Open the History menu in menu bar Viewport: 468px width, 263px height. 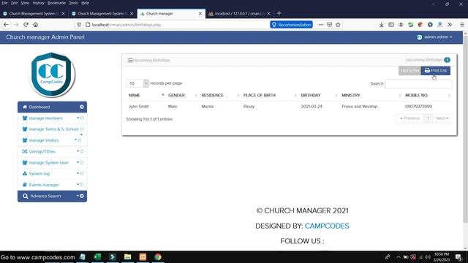[x=38, y=3]
